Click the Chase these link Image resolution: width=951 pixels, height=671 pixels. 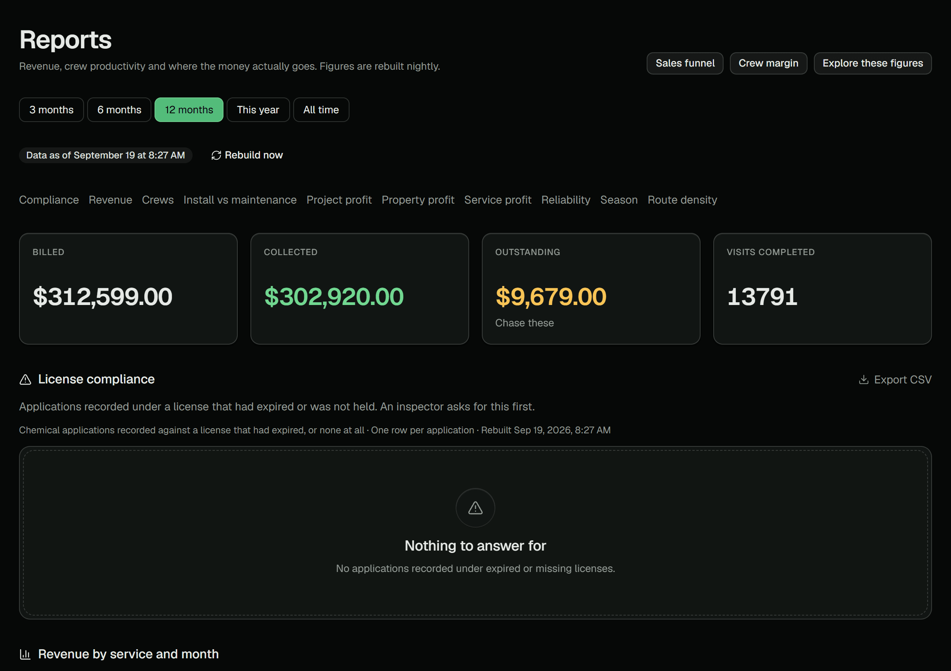[x=524, y=323]
